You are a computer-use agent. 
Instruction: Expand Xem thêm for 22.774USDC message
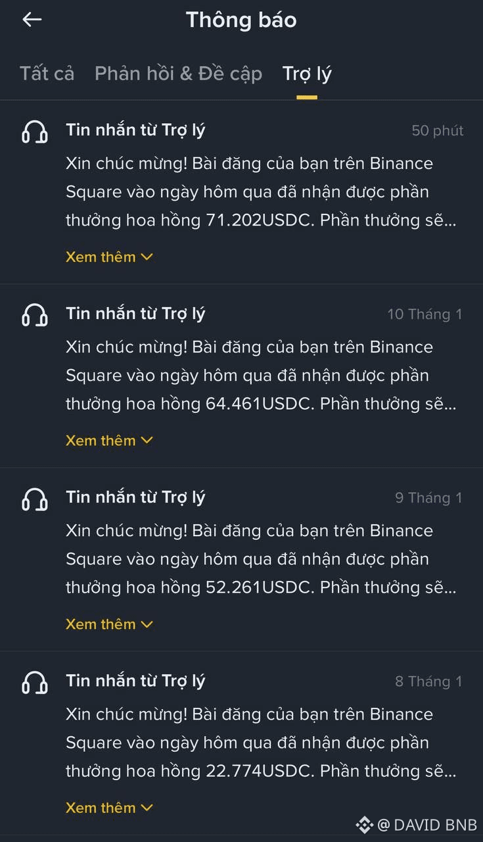coord(109,807)
